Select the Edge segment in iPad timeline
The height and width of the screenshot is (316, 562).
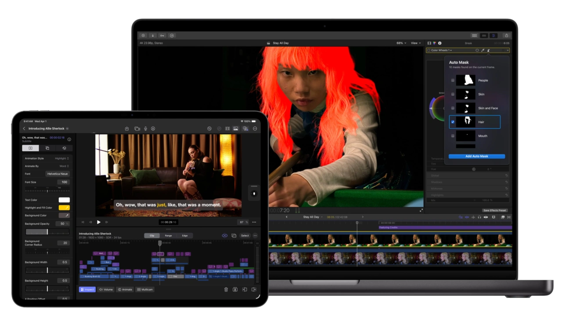185,236
